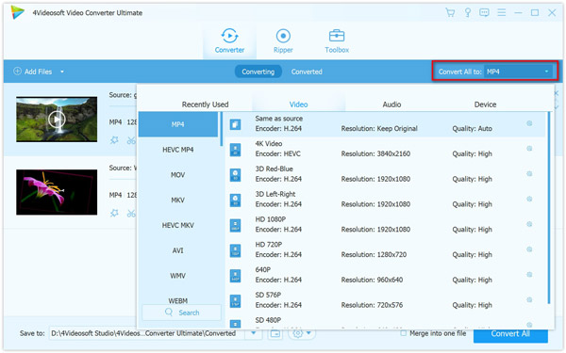Show the Converted list
The height and width of the screenshot is (353, 566).
click(307, 72)
